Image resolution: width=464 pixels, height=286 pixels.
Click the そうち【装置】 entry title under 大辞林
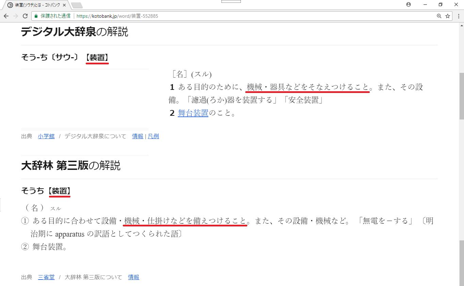point(46,191)
